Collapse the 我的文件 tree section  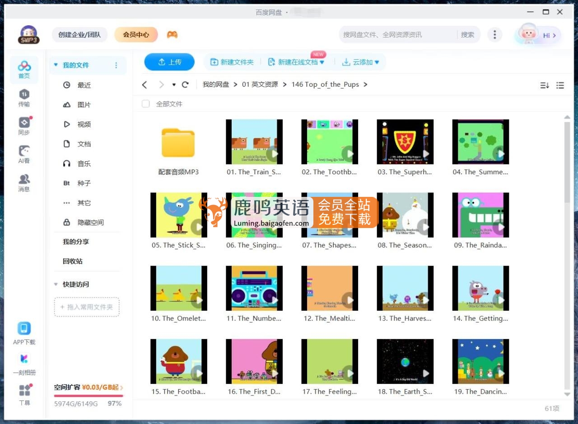56,65
